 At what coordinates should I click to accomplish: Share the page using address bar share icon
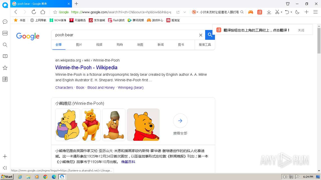(x=178, y=12)
